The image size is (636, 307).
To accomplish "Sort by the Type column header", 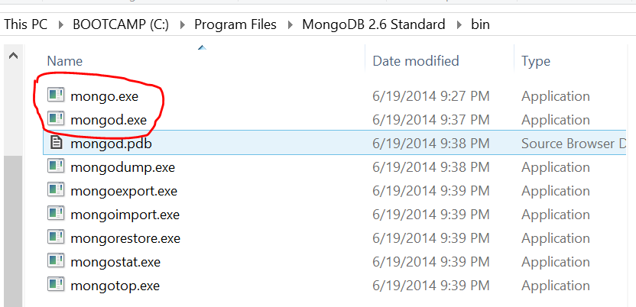I will pos(537,61).
